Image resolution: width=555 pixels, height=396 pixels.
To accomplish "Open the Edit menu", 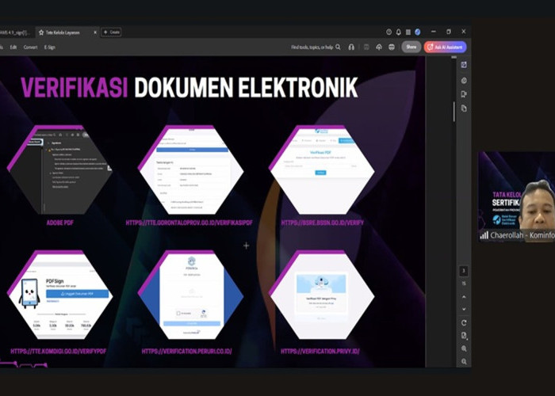I will (13, 47).
